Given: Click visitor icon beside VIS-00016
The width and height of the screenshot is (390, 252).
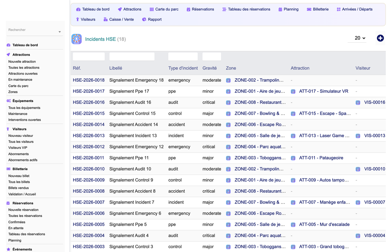Looking at the screenshot, I should click(x=358, y=102).
